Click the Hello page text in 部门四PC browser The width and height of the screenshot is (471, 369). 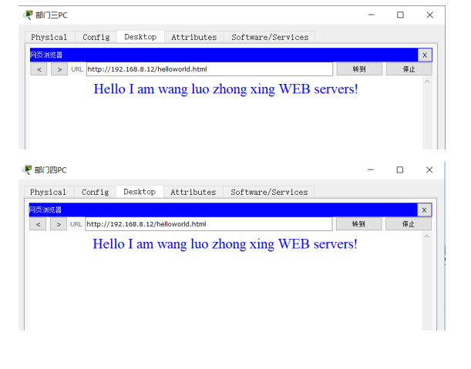225,244
